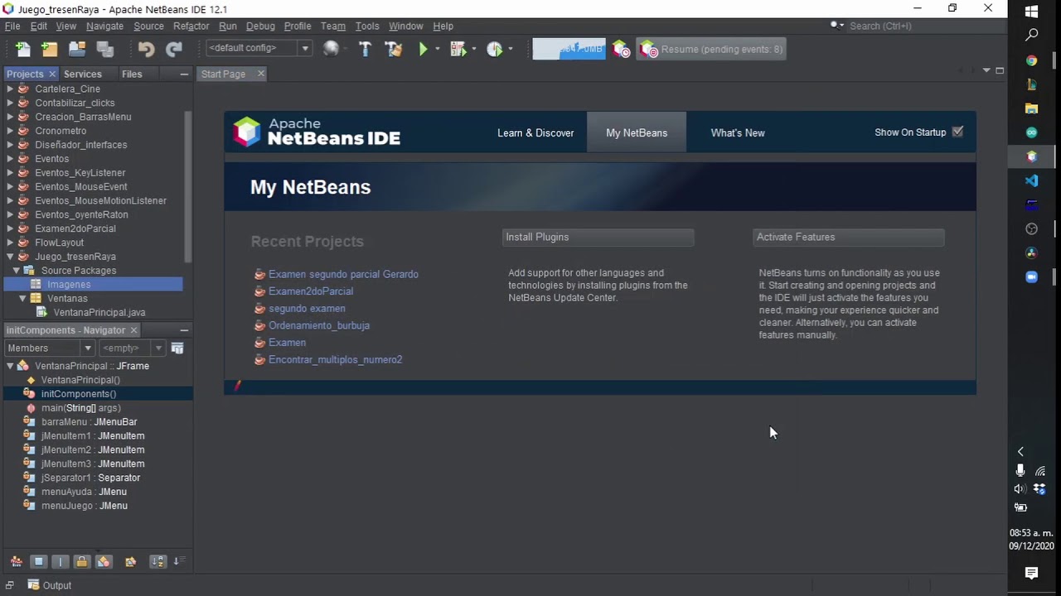Collapse the VentanaPrincipal JFrame node in Navigator
This screenshot has height=596, width=1061.
(x=10, y=366)
